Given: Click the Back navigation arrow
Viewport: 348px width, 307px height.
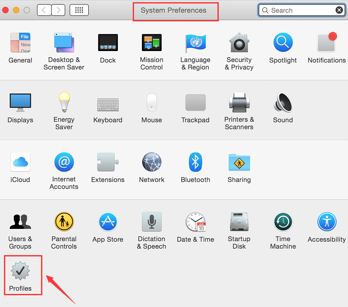Looking at the screenshot, I should 44,10.
